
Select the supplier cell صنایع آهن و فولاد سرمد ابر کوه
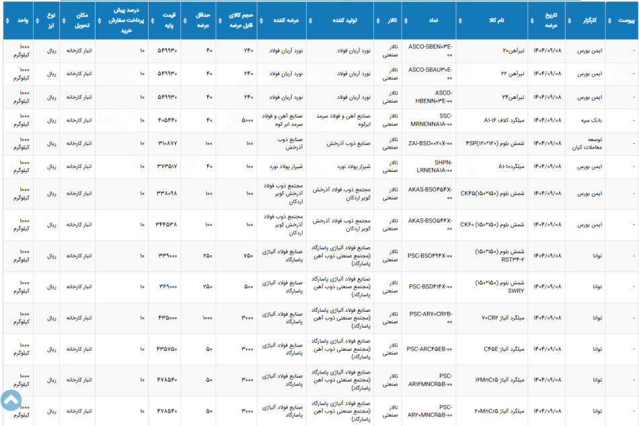point(283,120)
